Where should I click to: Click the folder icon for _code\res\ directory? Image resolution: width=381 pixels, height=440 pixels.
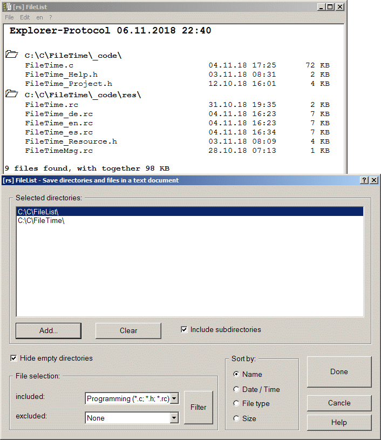click(12, 93)
